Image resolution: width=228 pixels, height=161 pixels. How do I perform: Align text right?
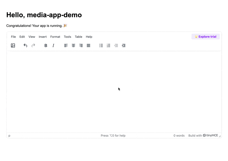coord(81,46)
